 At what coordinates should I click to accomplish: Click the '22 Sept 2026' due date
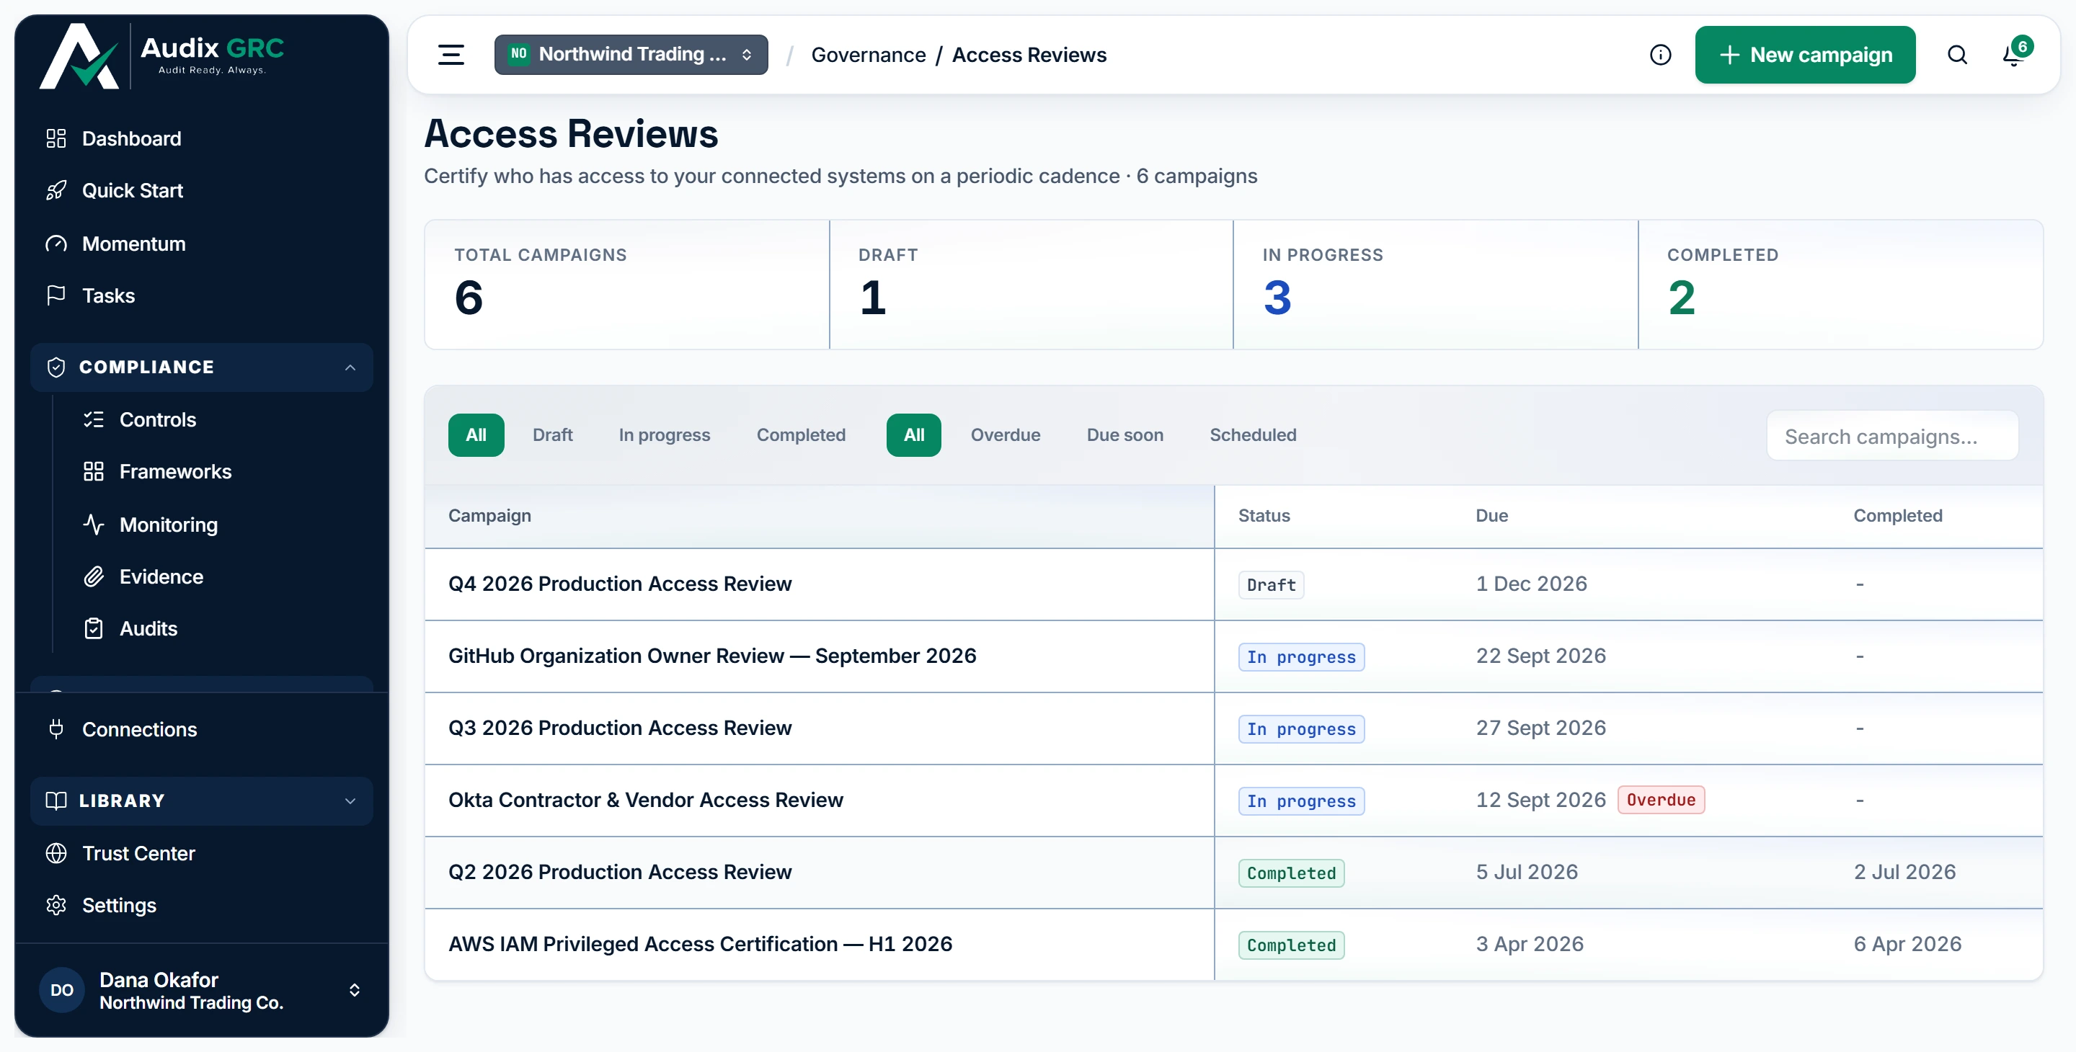[1541, 656]
